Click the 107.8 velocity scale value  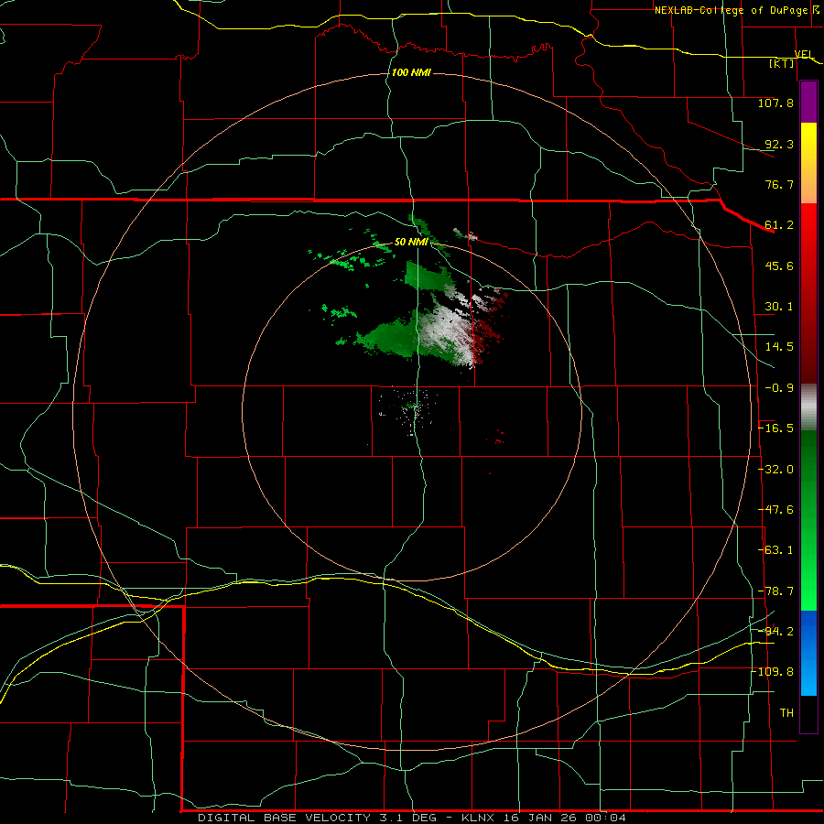click(x=775, y=103)
